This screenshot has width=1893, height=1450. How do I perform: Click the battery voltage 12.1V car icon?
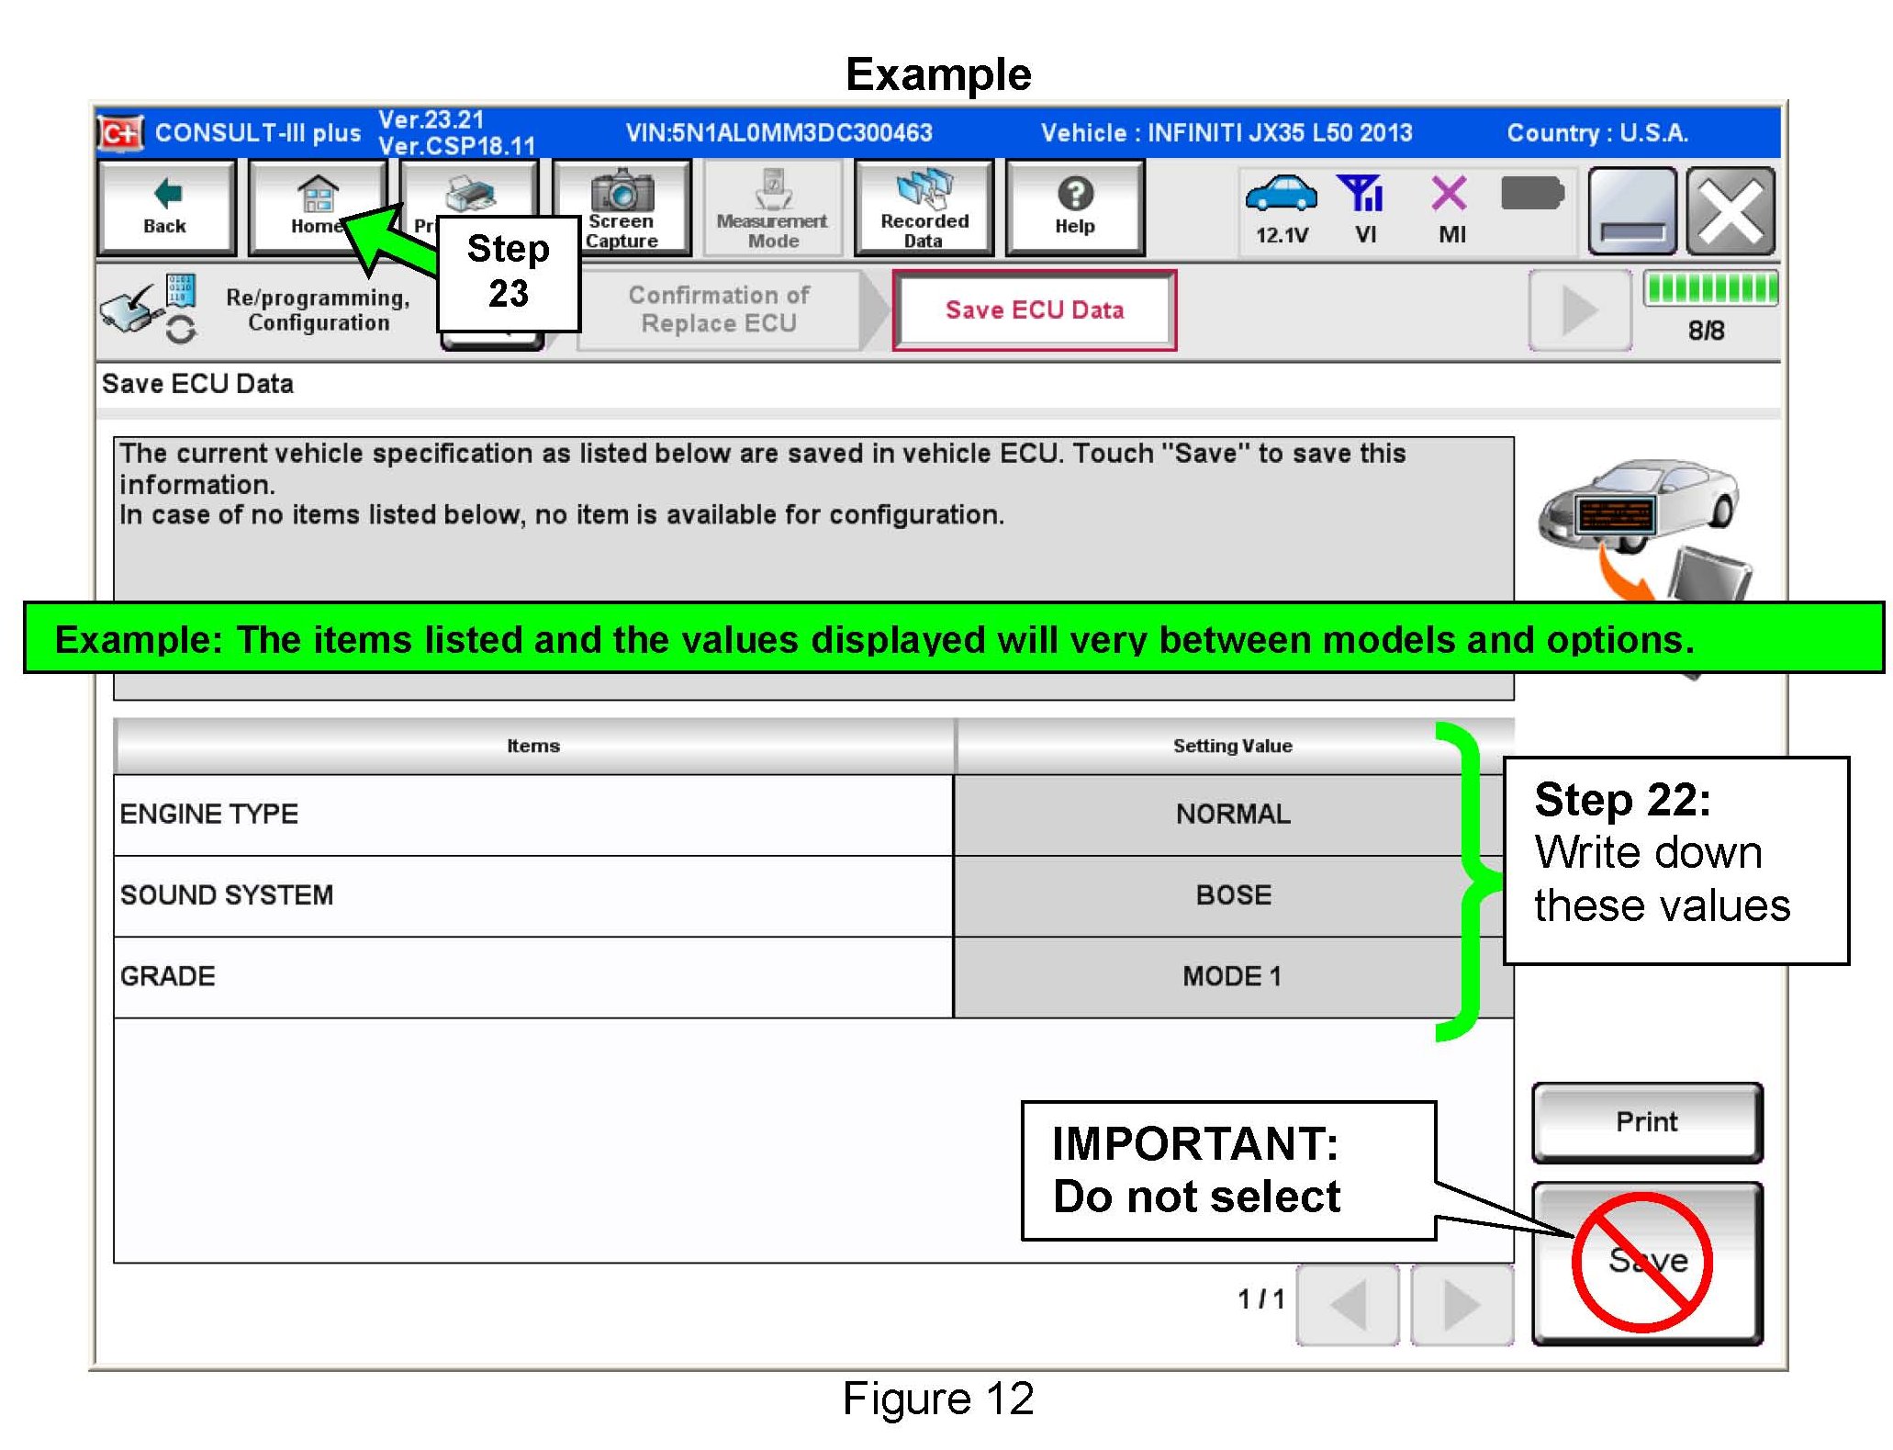1282,209
